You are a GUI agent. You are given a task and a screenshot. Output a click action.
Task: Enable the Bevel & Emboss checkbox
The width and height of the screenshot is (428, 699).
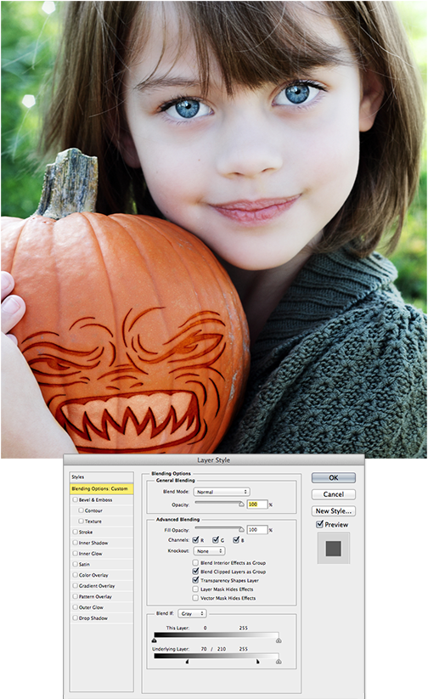coord(76,499)
